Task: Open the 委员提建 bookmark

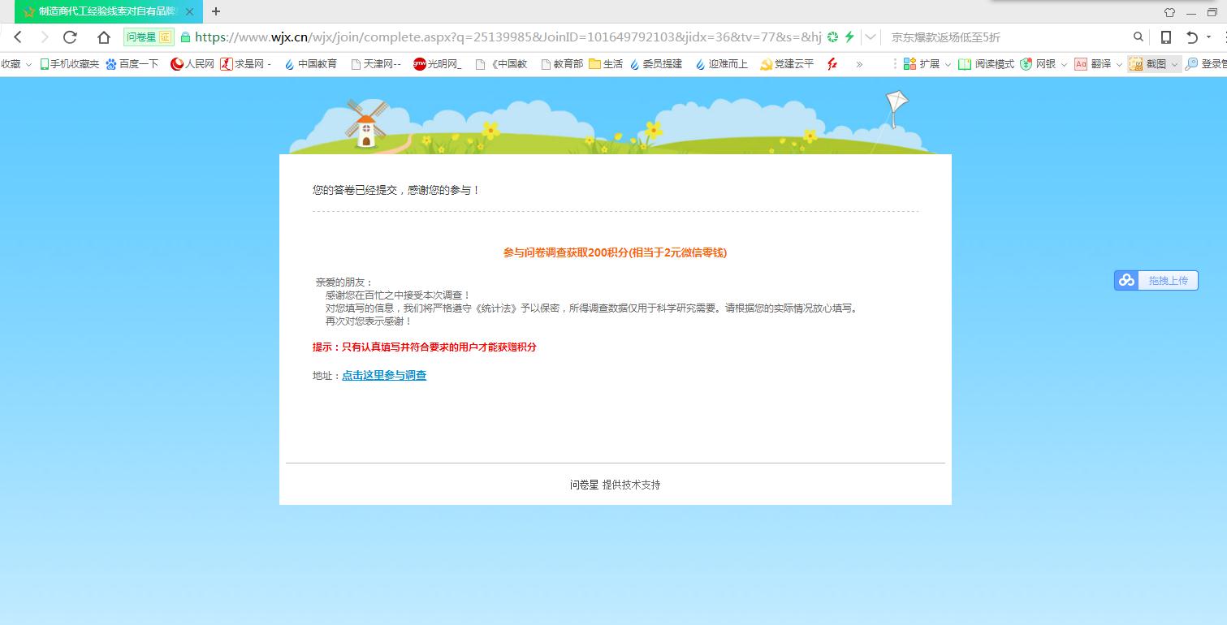Action: pos(656,64)
